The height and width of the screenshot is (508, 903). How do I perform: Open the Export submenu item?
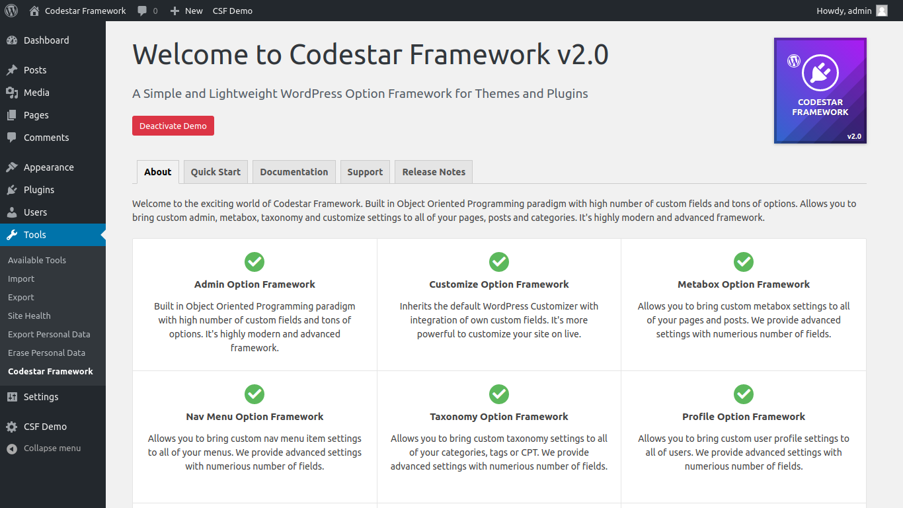[21, 298]
